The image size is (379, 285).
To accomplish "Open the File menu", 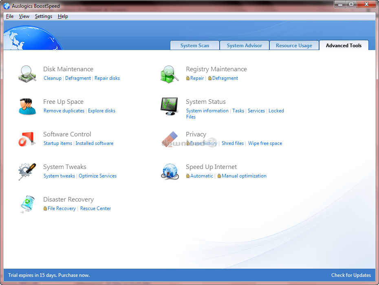I will point(10,16).
